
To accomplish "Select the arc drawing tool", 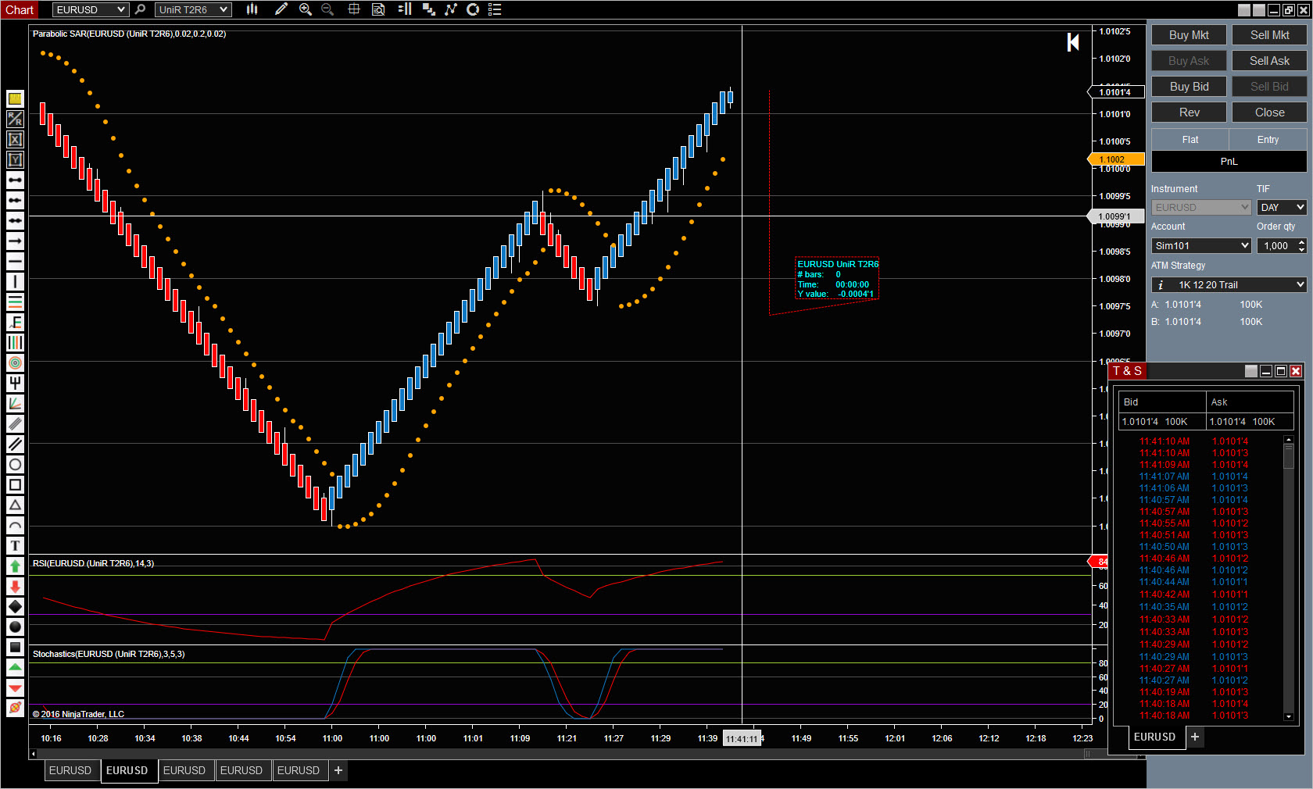I will click(x=15, y=525).
